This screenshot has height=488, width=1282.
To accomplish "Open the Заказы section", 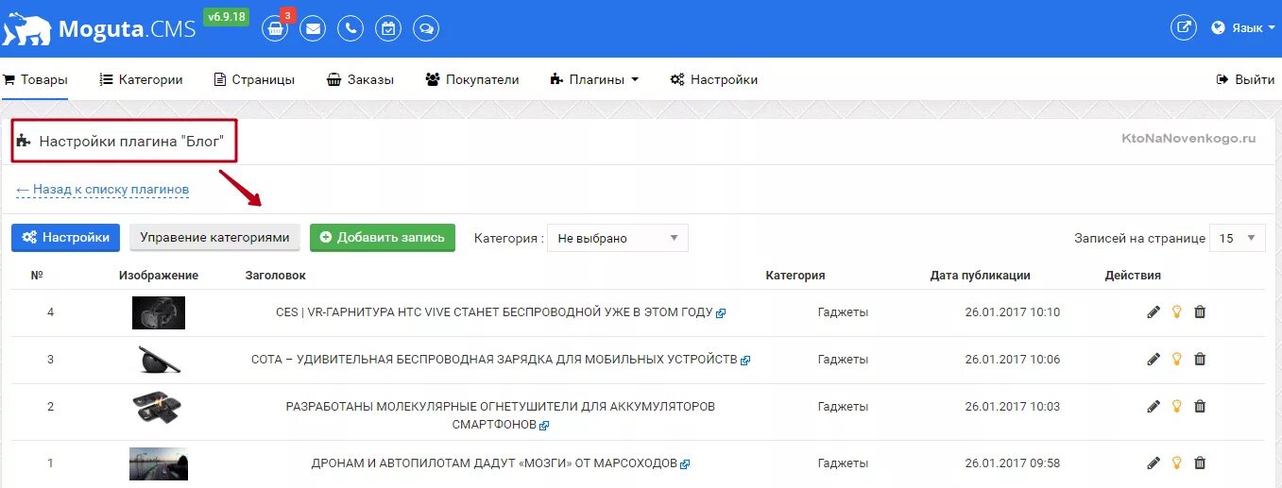I will point(360,79).
